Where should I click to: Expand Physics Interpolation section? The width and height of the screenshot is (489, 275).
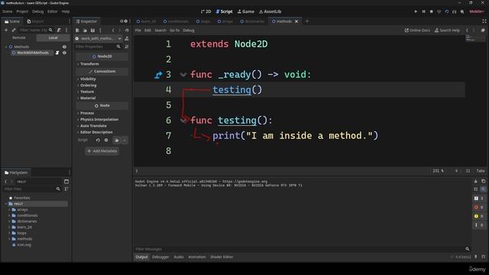click(99, 119)
